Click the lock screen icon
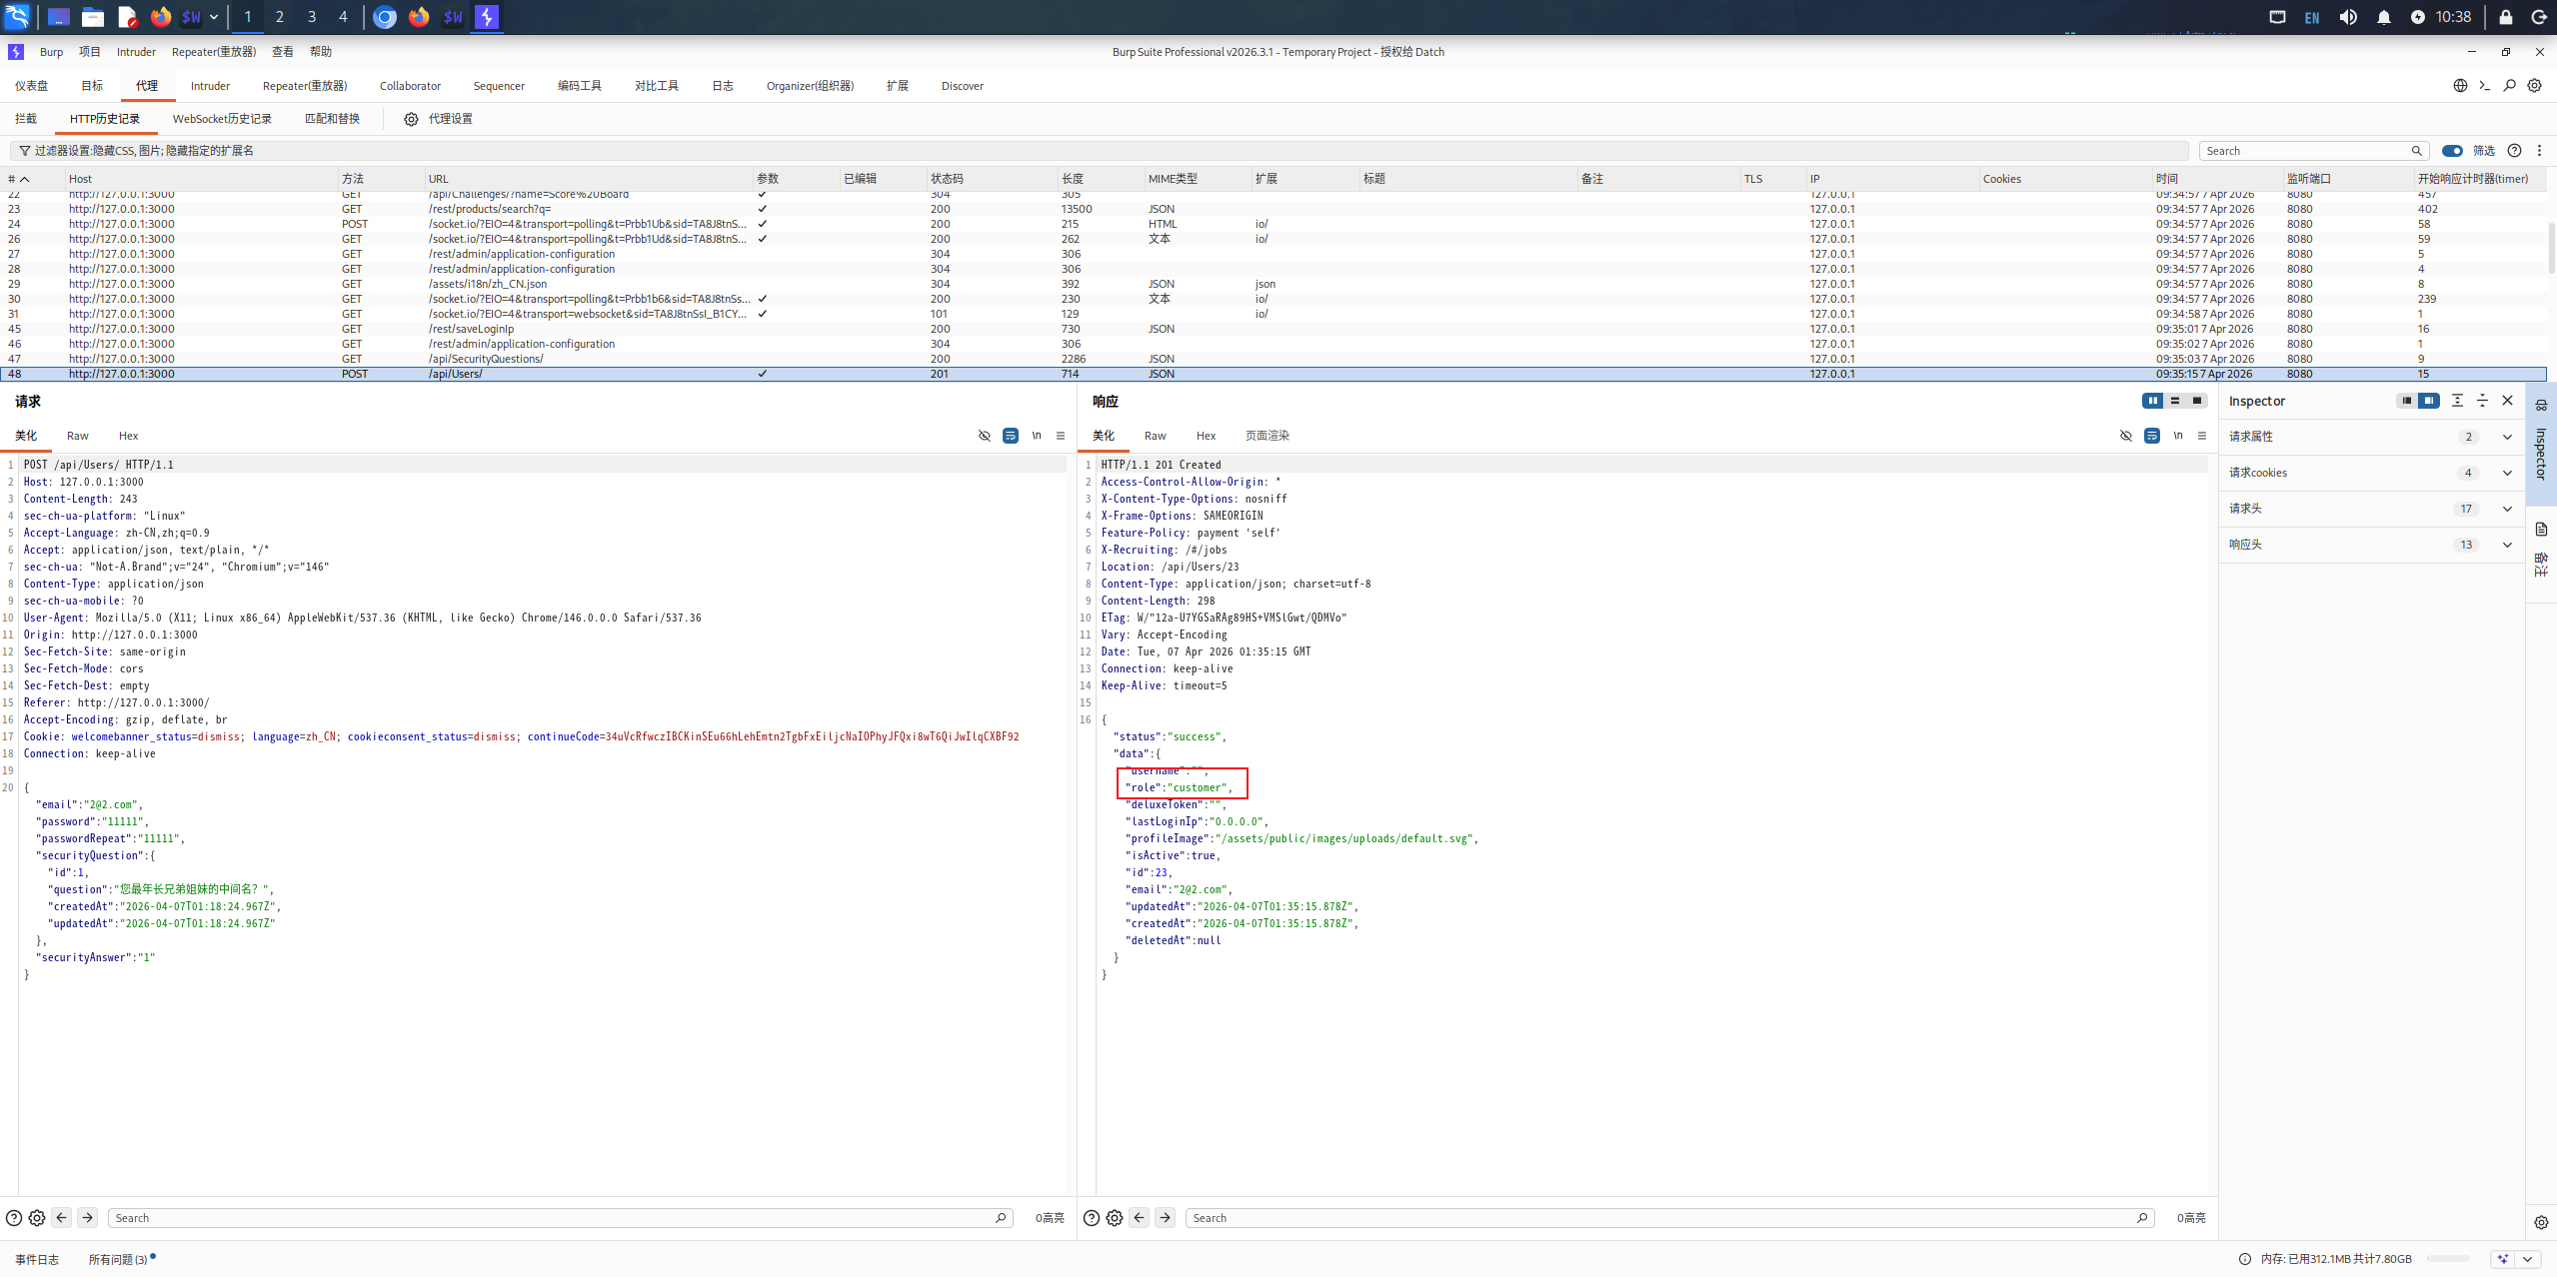The height and width of the screenshot is (1277, 2557). pyautogui.click(x=2506, y=17)
